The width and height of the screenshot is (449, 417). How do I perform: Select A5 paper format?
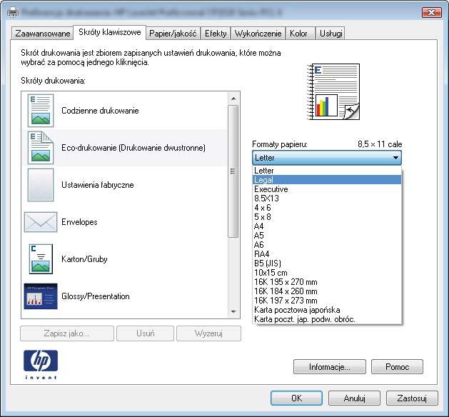point(327,236)
